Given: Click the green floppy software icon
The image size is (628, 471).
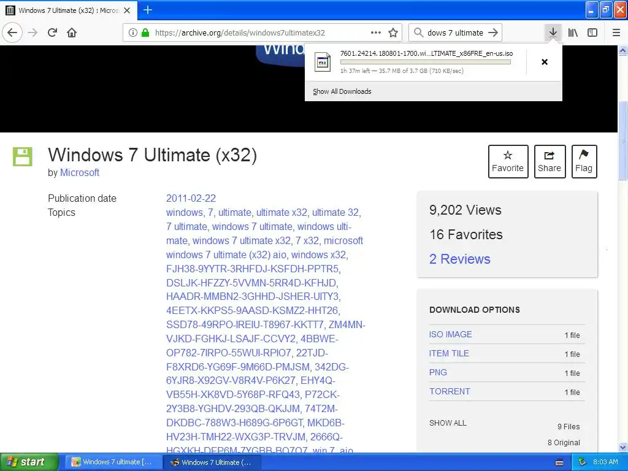Looking at the screenshot, I should tap(23, 156).
